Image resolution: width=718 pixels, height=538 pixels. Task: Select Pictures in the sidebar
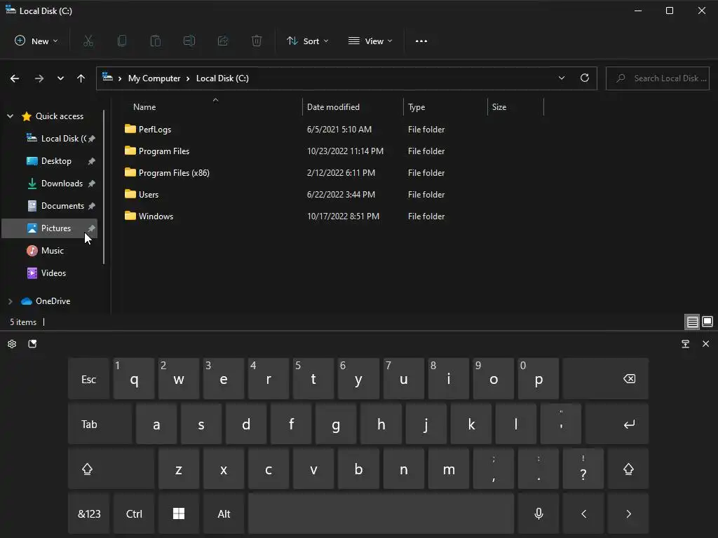tap(50, 228)
